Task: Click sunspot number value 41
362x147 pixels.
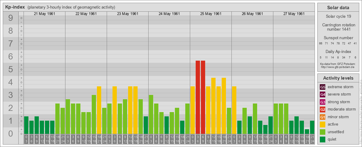Action: tap(355, 43)
